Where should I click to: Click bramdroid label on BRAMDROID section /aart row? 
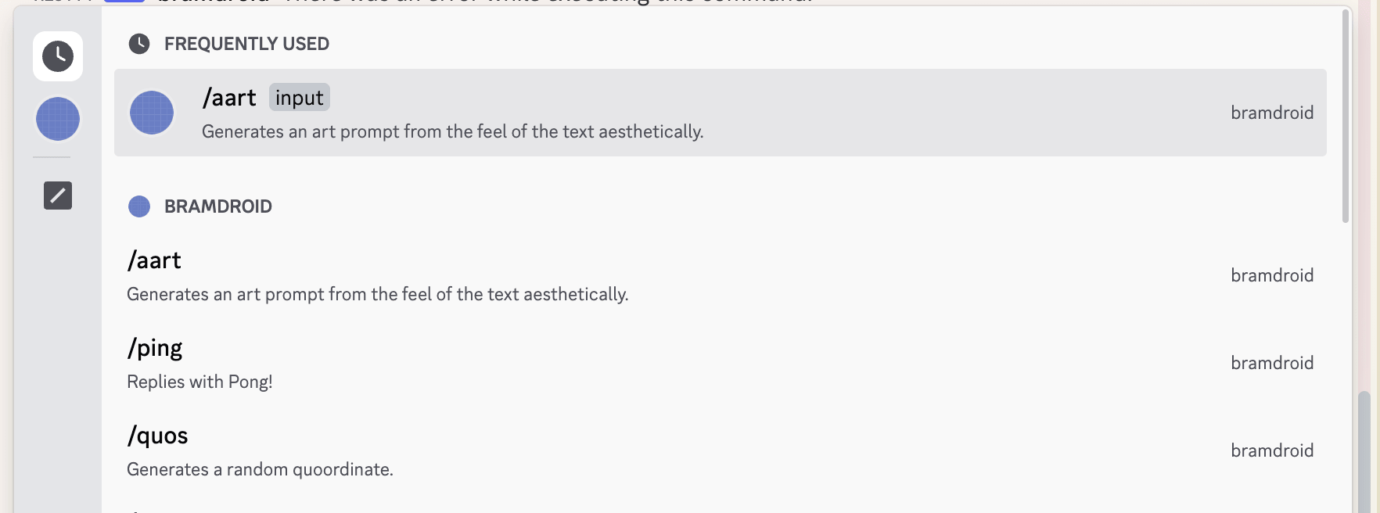(1272, 275)
